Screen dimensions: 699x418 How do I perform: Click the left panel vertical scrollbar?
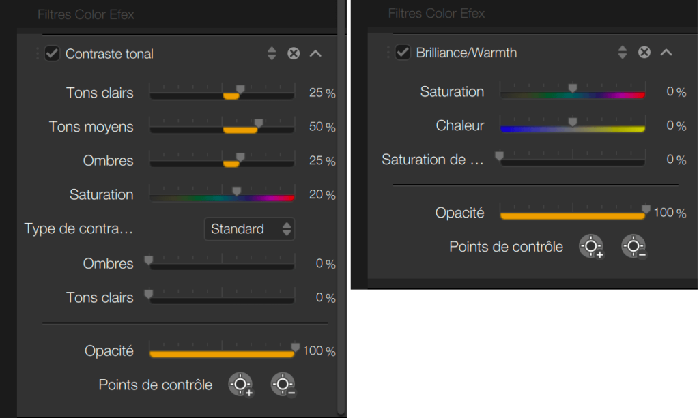pos(341,205)
